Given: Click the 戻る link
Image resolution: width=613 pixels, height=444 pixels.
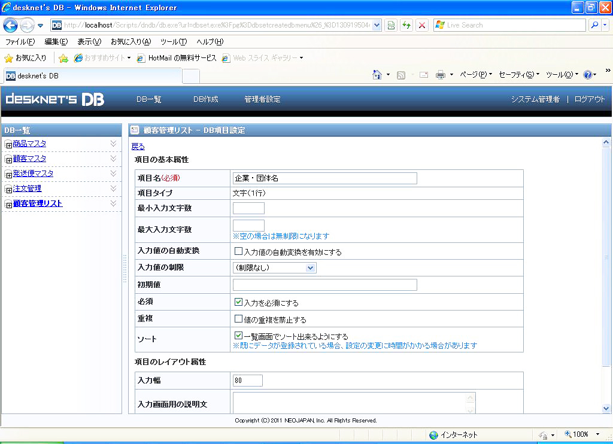Looking at the screenshot, I should click(x=138, y=147).
